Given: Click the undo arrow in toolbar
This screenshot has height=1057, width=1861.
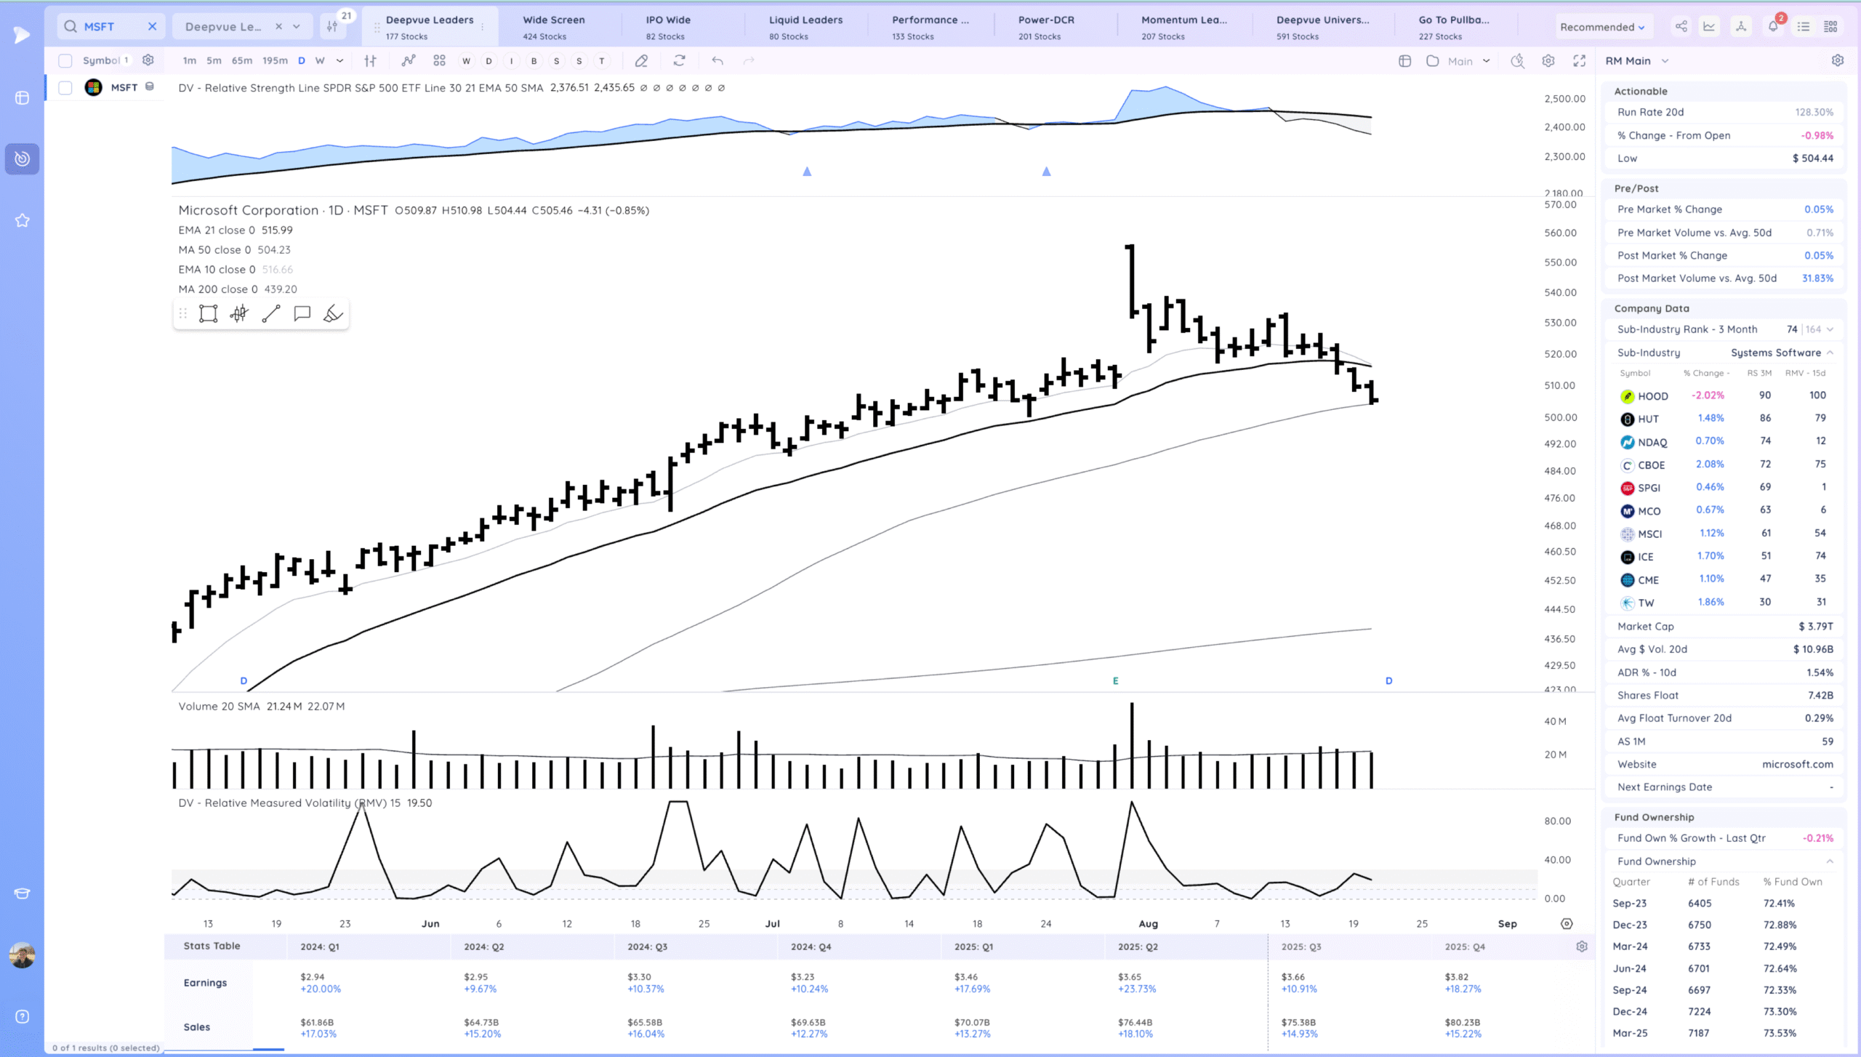Looking at the screenshot, I should (718, 61).
